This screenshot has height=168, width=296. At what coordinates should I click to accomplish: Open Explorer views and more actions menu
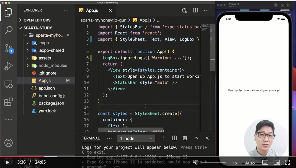pyautogui.click(x=66, y=10)
